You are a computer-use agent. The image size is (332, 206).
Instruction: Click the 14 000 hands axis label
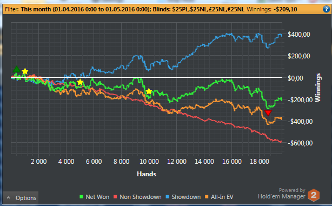click(x=204, y=162)
